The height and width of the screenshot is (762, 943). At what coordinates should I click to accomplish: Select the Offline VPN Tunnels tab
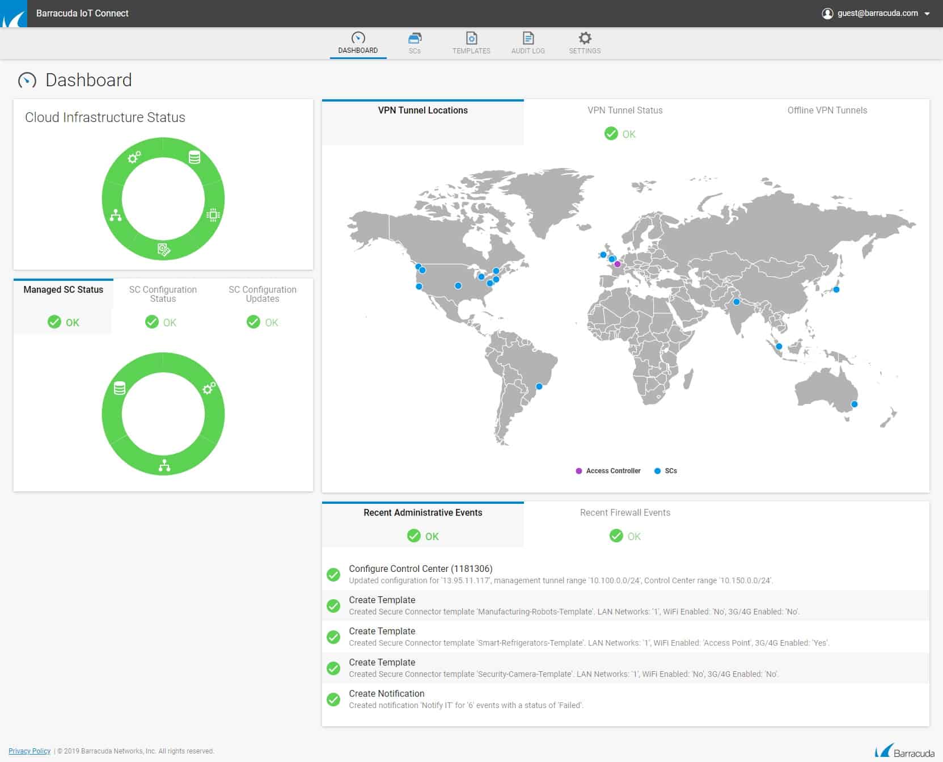(827, 122)
